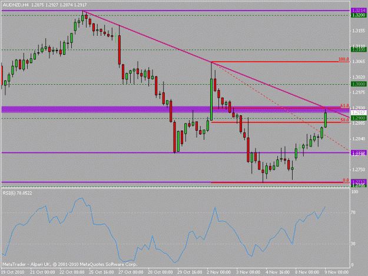
Task: Click the 1.2750 price axis value
Action: click(359, 169)
